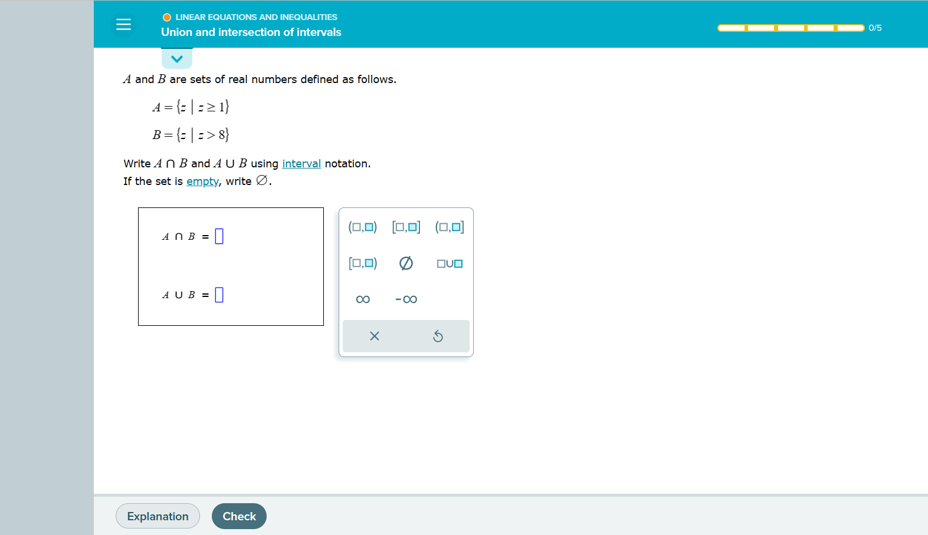Expand the chevron dropdown below the header
The height and width of the screenshot is (535, 928).
[x=177, y=58]
